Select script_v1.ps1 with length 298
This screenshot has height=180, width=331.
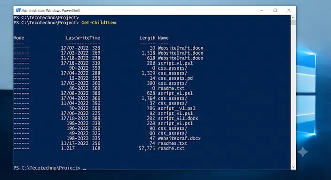[175, 63]
